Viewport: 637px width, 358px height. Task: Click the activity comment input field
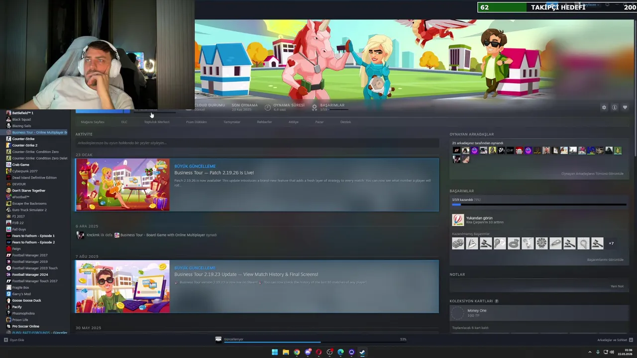[x=257, y=143]
